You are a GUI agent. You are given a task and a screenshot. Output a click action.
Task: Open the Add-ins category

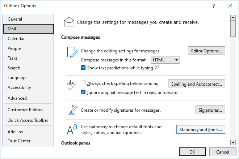(28, 132)
